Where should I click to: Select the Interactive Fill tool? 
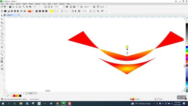click(x=2, y=69)
